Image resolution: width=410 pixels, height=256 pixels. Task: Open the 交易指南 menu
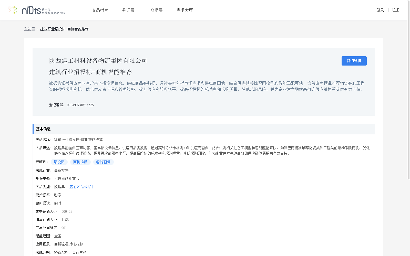point(100,10)
